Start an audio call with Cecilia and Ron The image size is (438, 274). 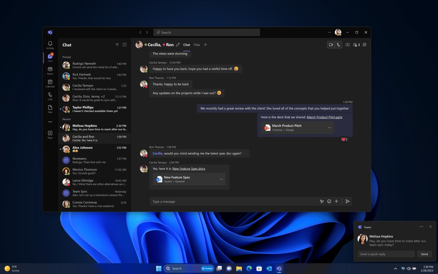point(338,45)
